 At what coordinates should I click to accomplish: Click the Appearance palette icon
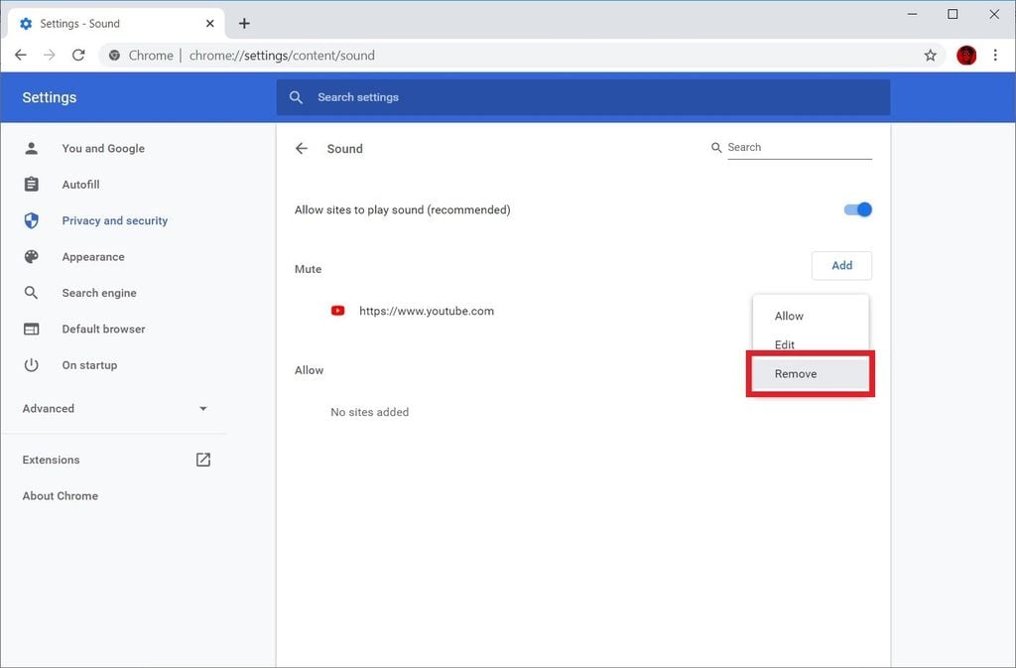[31, 256]
